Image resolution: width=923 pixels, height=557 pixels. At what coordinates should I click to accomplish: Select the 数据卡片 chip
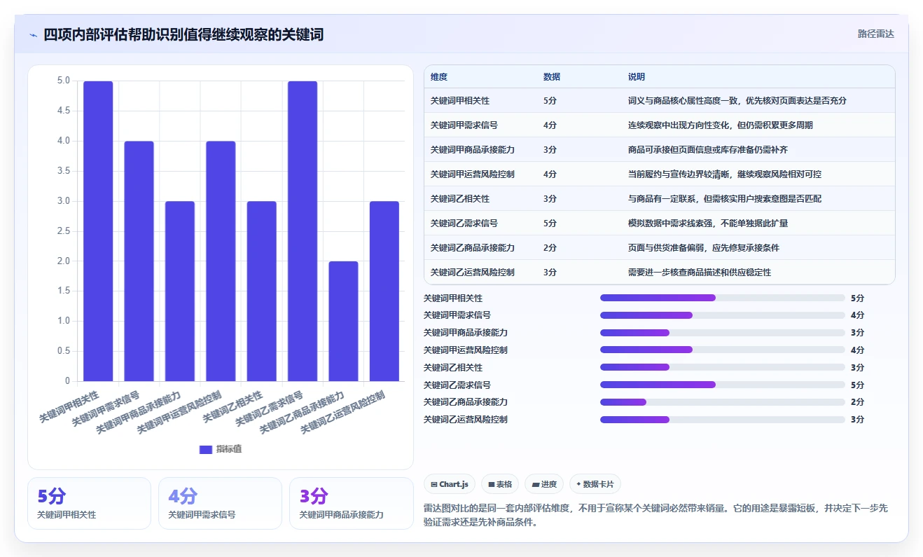pos(595,484)
